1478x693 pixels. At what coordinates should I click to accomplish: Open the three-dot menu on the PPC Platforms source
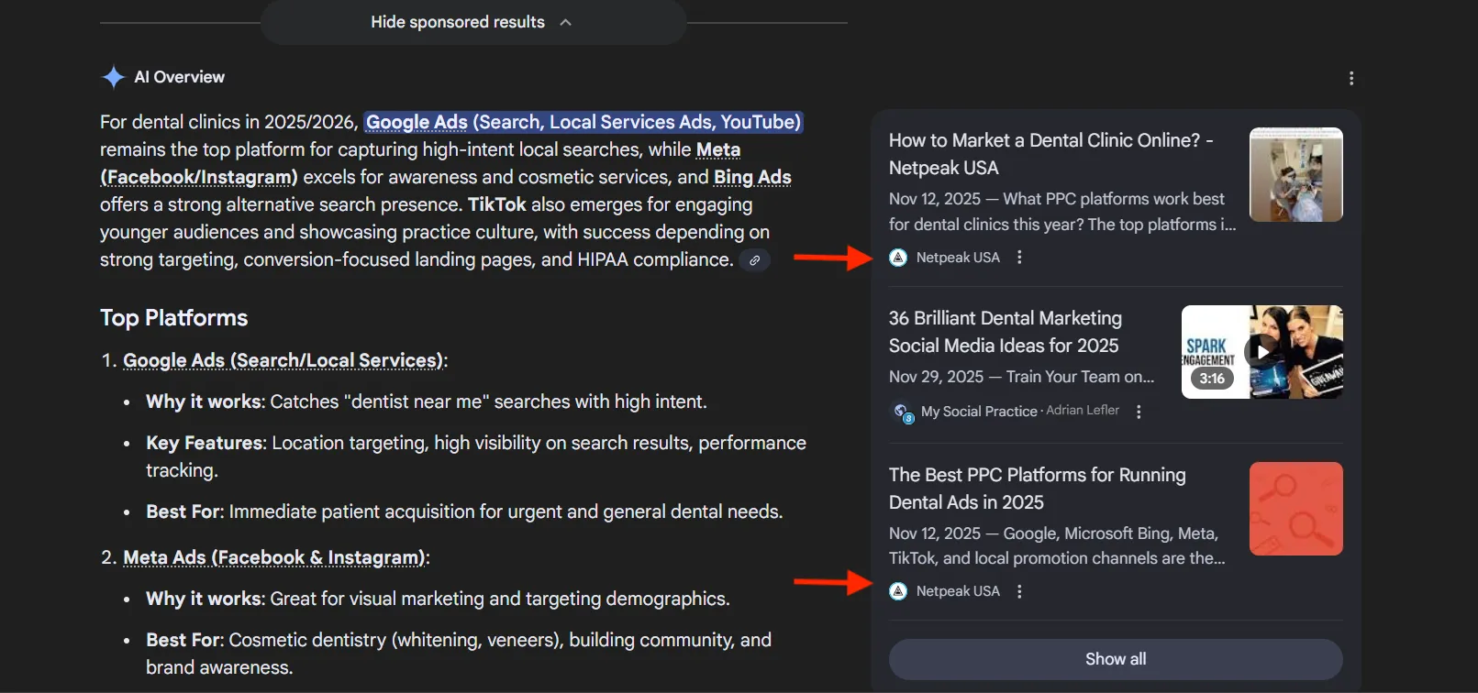point(1018,591)
